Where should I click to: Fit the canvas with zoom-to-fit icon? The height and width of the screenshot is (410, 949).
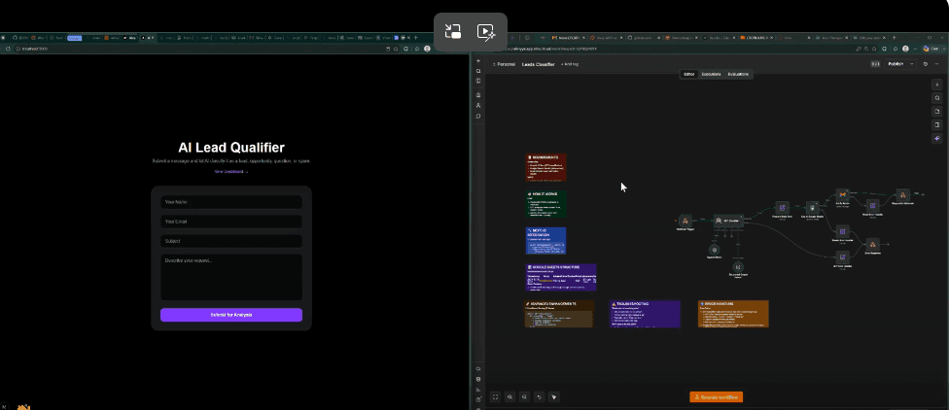(496, 396)
